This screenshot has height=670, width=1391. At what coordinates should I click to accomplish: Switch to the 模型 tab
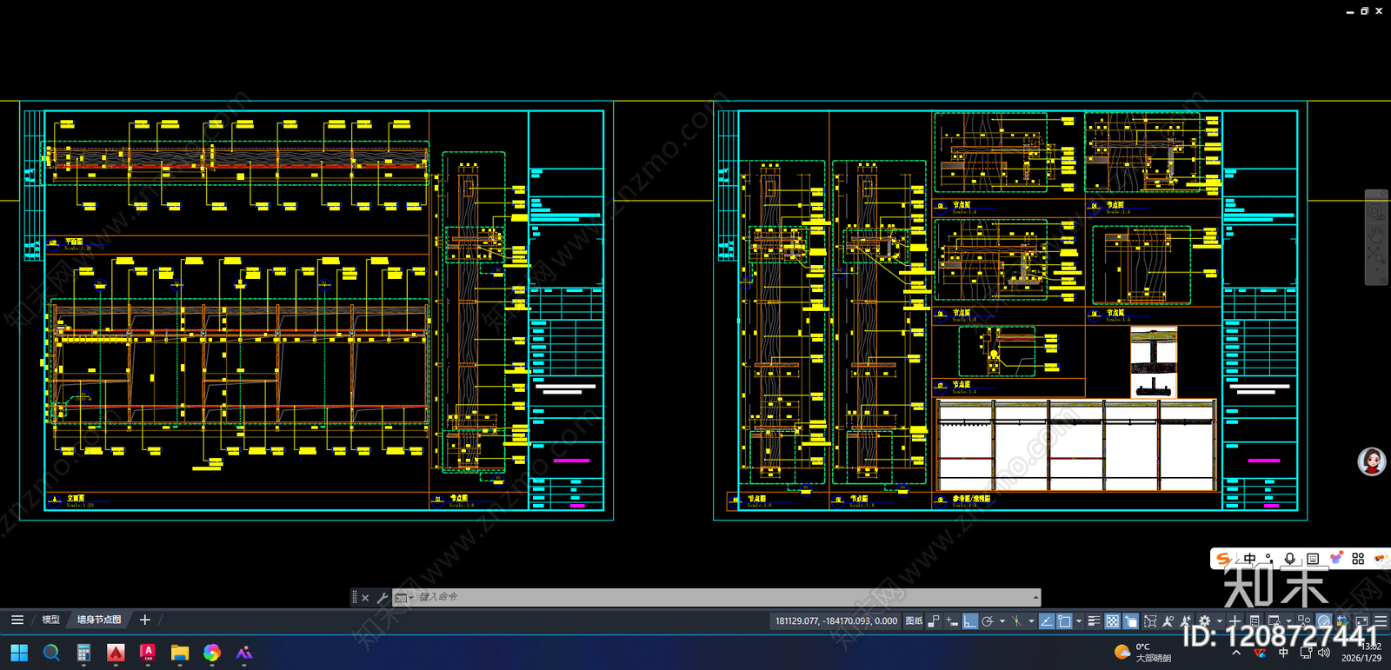50,620
